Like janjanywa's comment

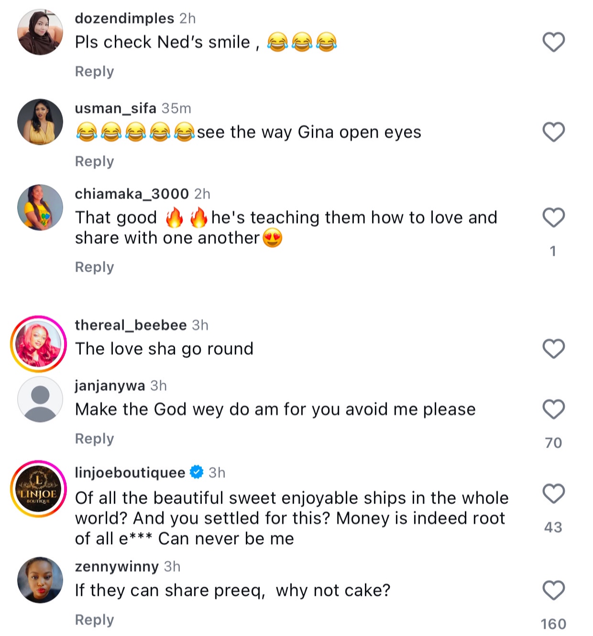coord(553,409)
